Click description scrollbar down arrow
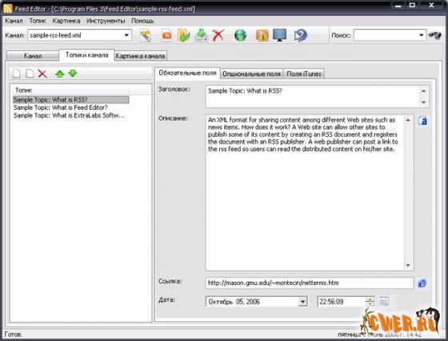 pyautogui.click(x=408, y=266)
